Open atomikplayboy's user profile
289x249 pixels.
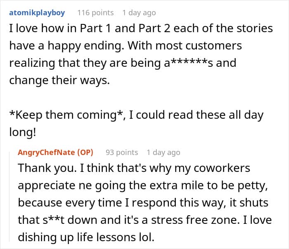click(37, 13)
